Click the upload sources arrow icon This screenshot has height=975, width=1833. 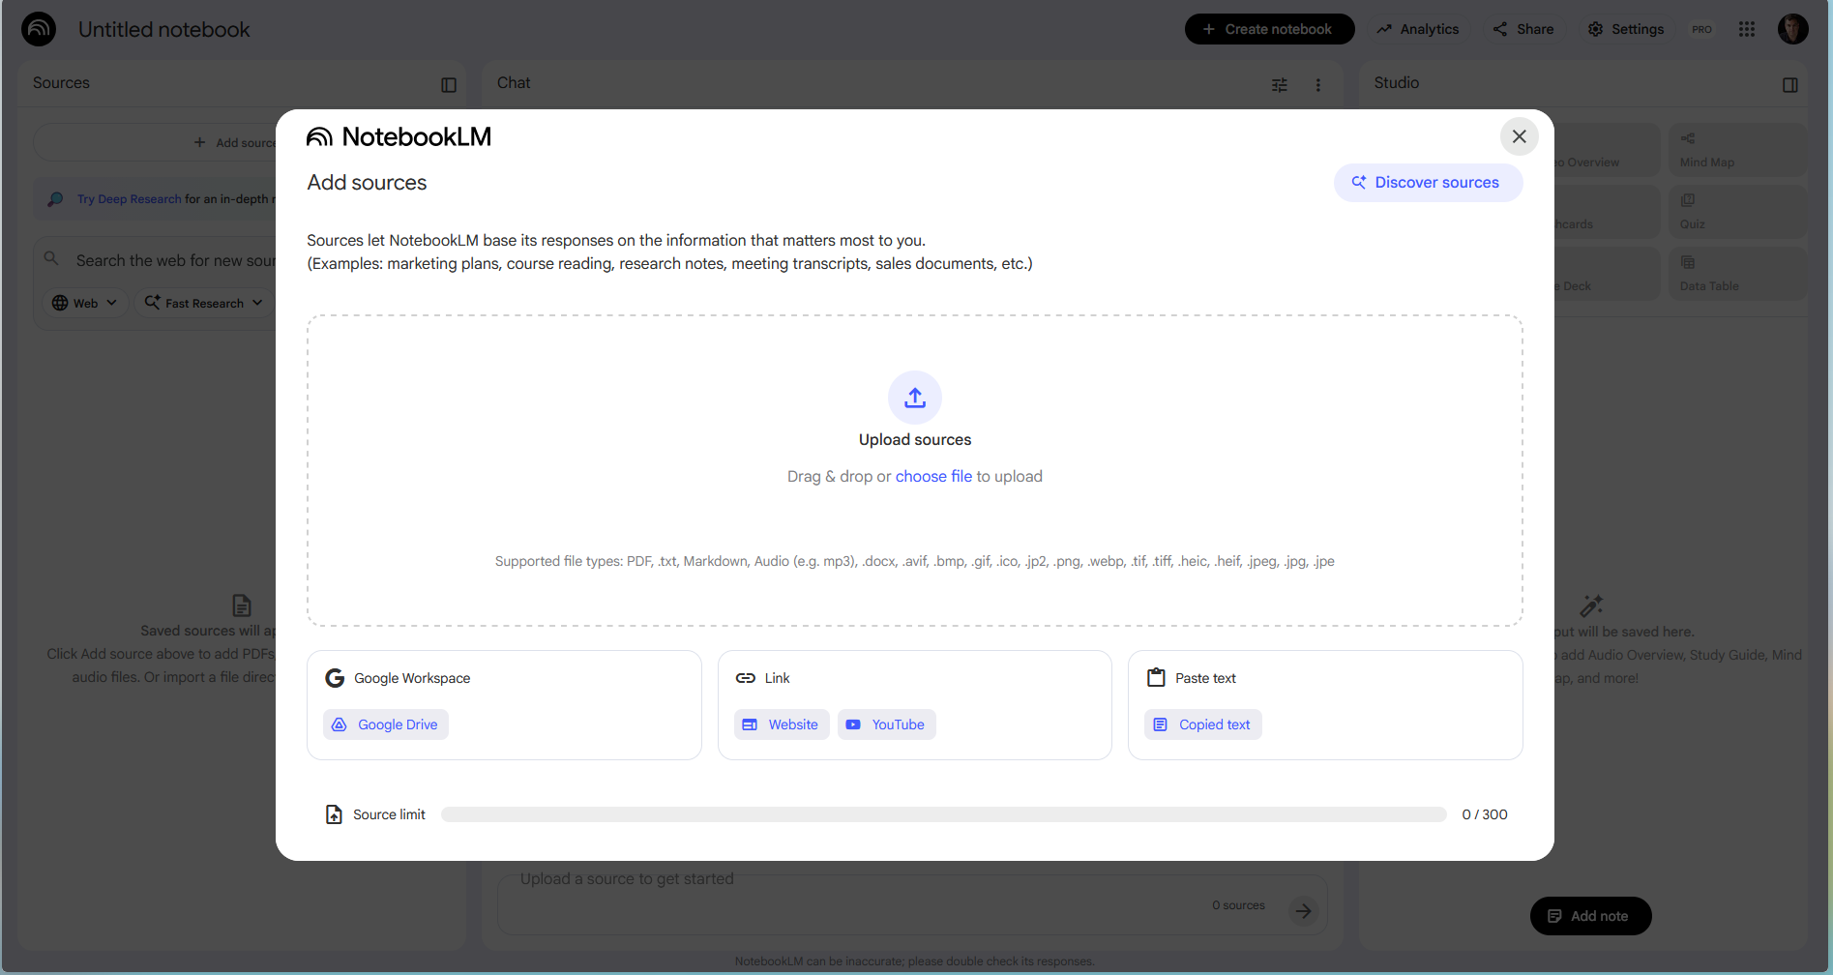coord(914,398)
